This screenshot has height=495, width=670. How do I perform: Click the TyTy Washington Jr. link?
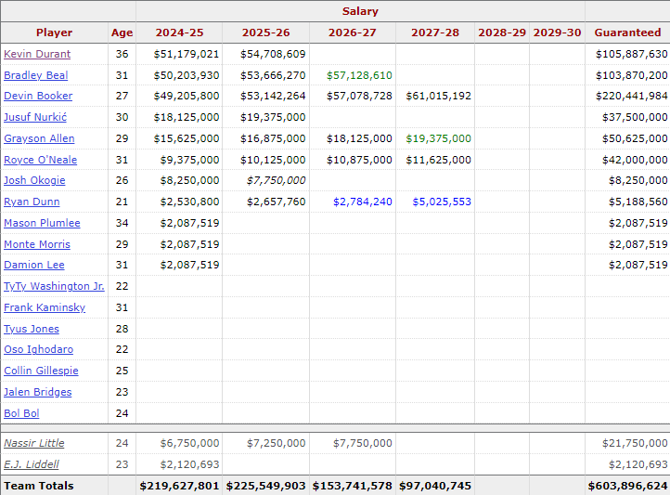click(x=54, y=287)
